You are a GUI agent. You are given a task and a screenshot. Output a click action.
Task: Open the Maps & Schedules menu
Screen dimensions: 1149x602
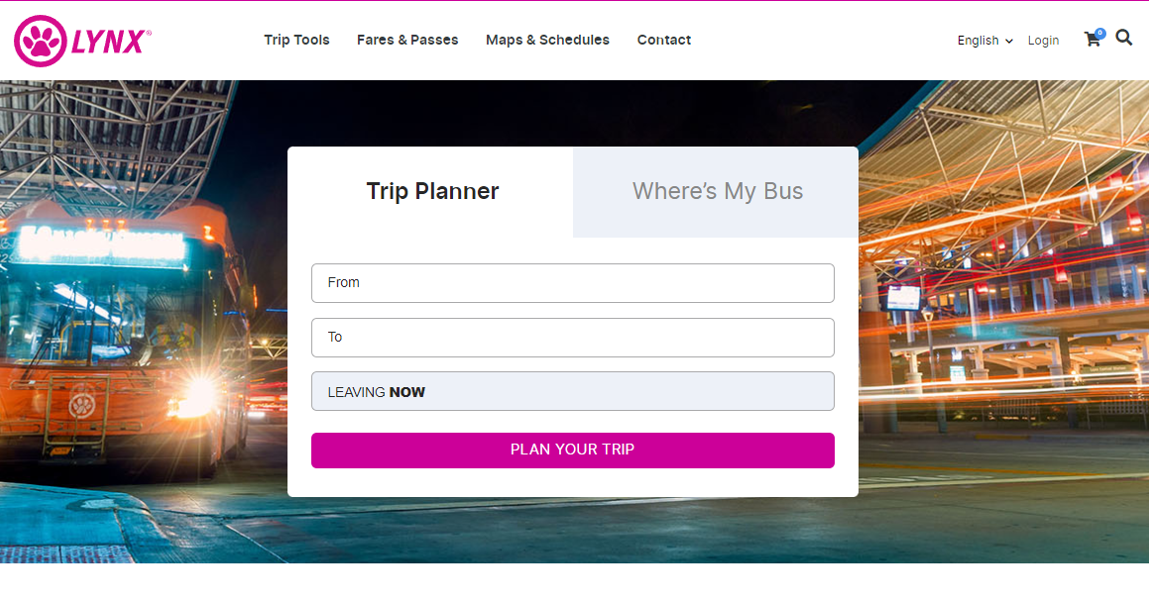coord(547,41)
